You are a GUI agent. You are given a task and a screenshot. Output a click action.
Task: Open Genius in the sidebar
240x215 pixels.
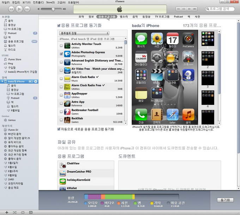12,120
